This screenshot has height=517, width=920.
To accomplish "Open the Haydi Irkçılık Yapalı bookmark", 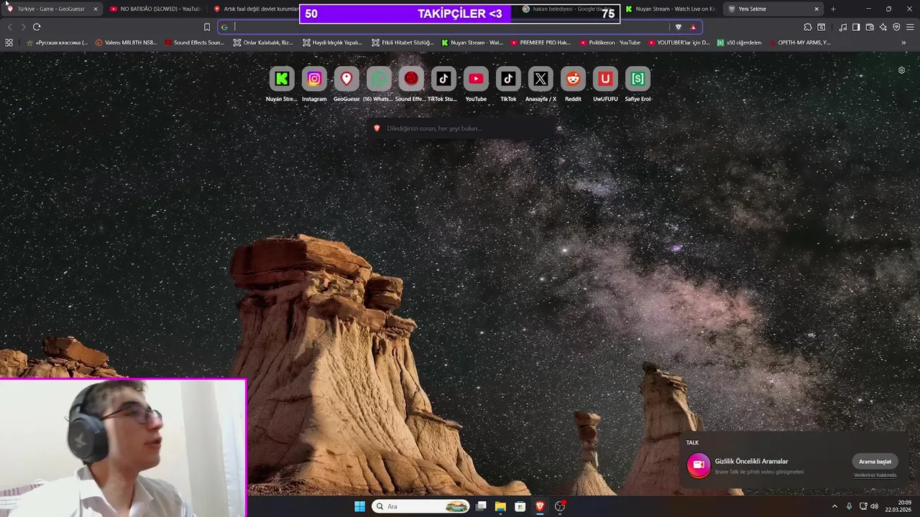I will tap(332, 42).
